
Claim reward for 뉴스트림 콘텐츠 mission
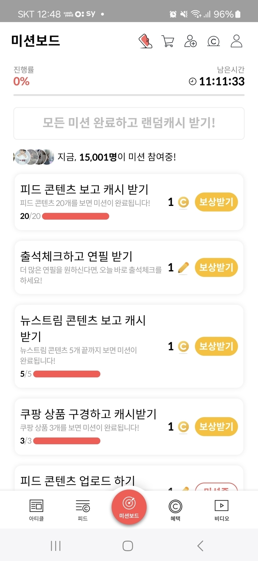(216, 346)
